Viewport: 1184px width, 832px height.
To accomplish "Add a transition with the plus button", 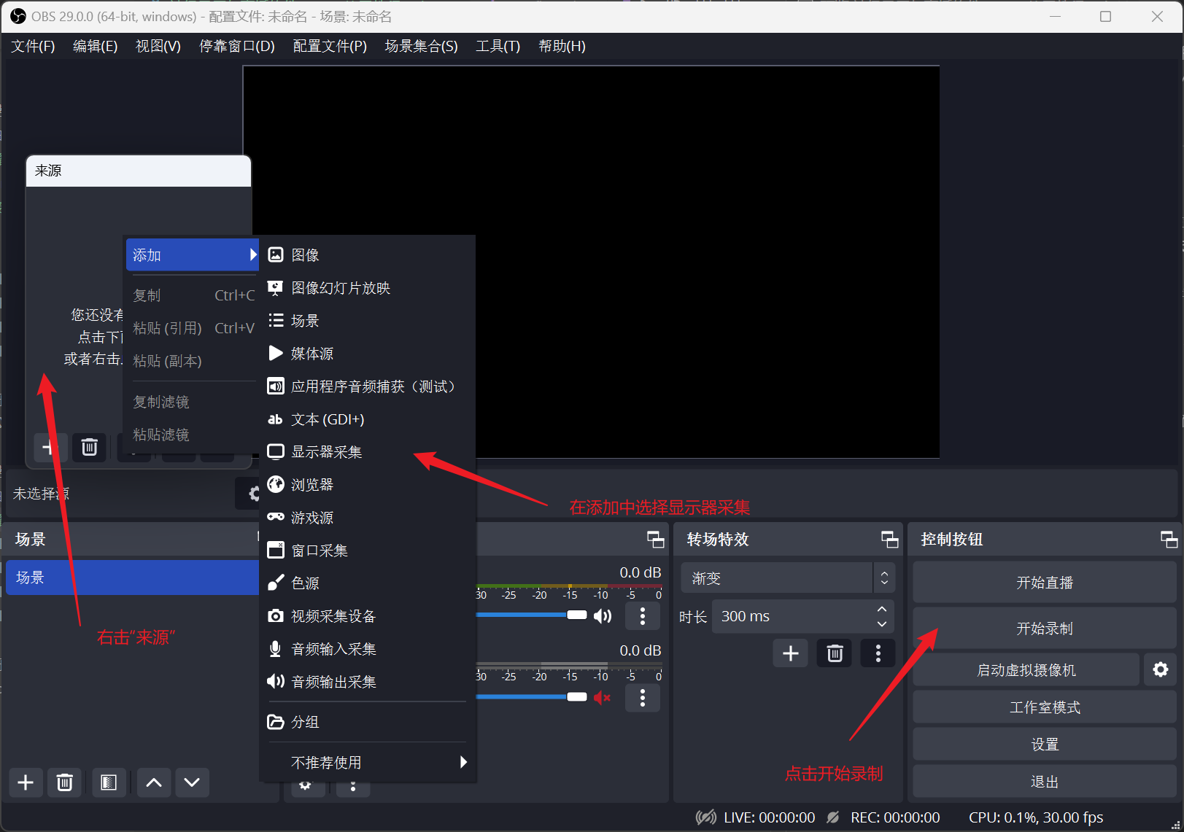I will click(x=790, y=653).
